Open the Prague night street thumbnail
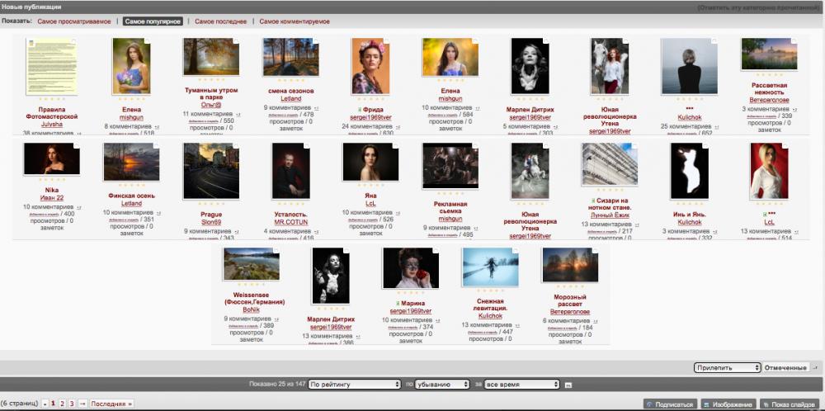825x411 pixels. pyautogui.click(x=211, y=171)
